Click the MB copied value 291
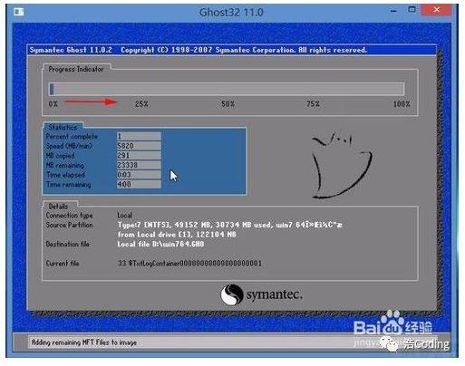 (x=139, y=156)
